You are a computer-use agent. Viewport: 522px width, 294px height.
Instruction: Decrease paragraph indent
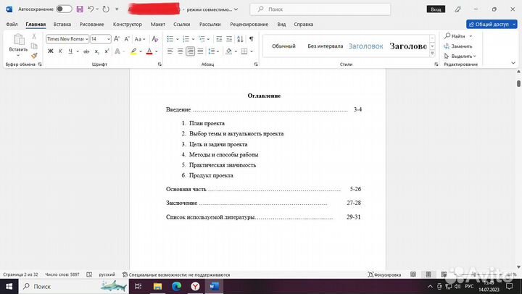[x=219, y=39]
